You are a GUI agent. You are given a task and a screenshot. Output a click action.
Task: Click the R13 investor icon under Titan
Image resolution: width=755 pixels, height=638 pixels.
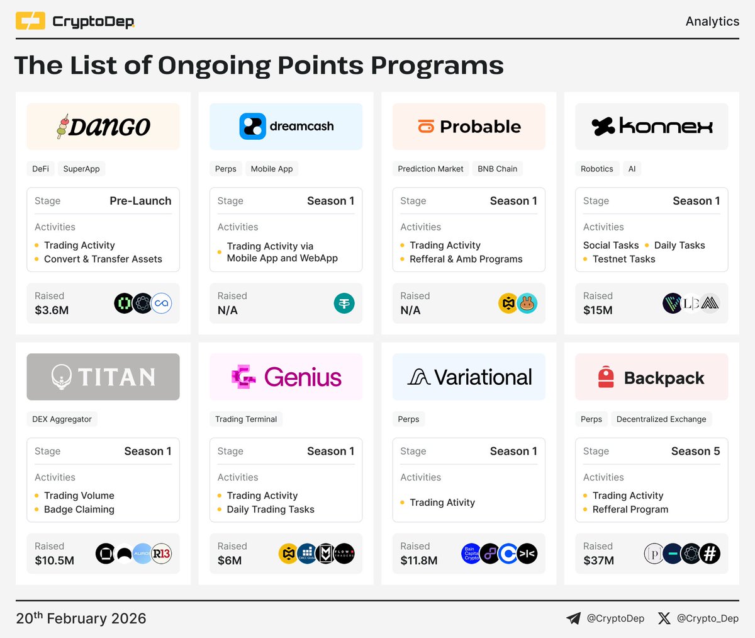pos(162,554)
